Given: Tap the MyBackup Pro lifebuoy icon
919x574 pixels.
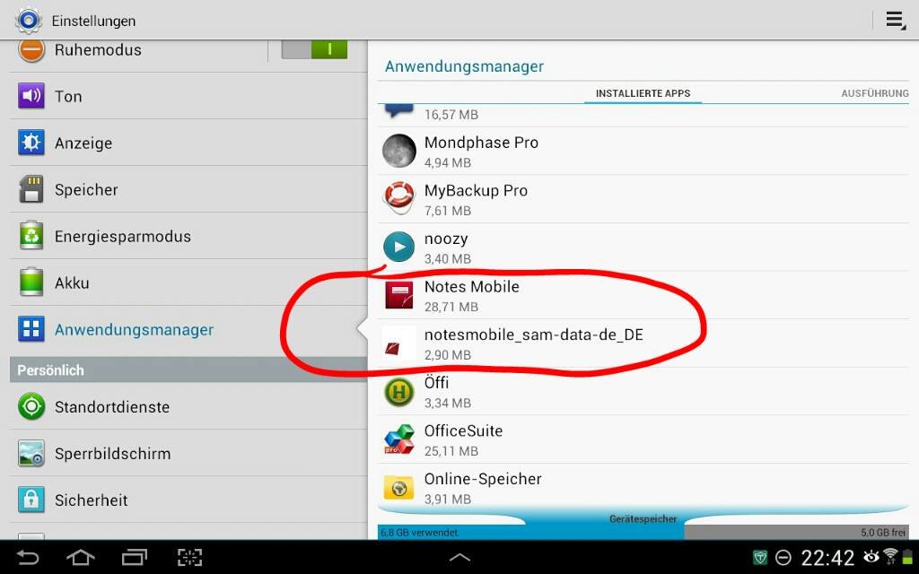Looking at the screenshot, I should 399,198.
